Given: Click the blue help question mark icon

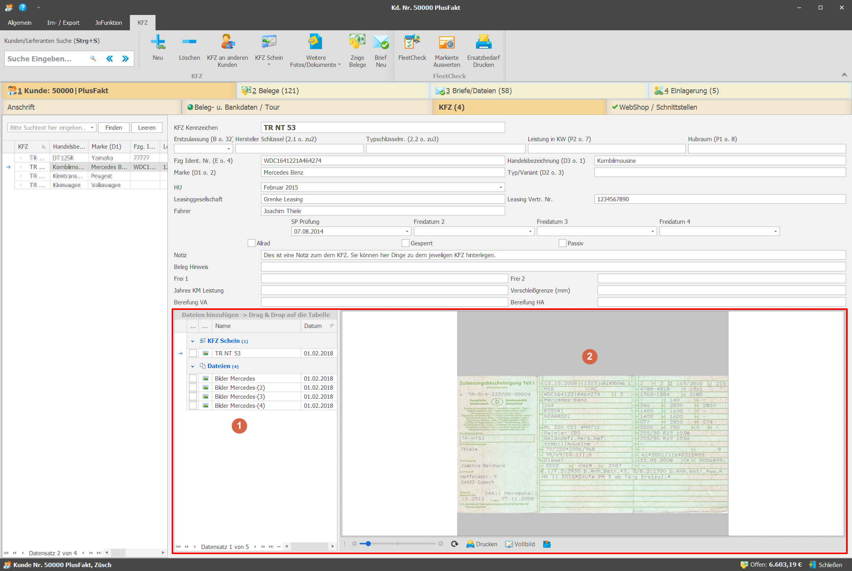Looking at the screenshot, I should [x=23, y=7].
